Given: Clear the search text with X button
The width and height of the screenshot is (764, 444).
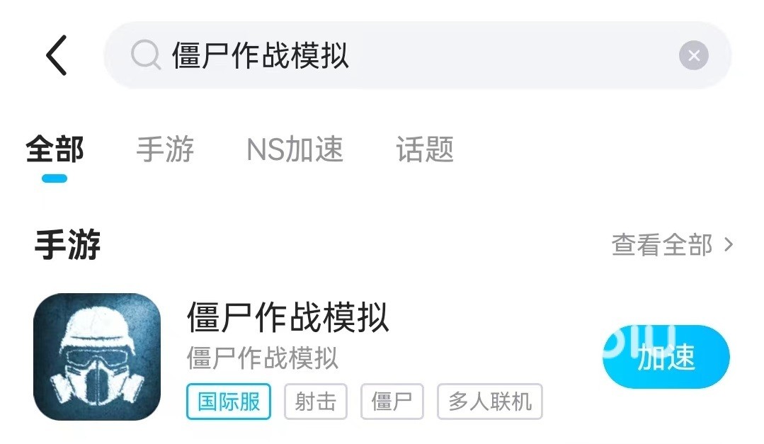Looking at the screenshot, I should (693, 55).
